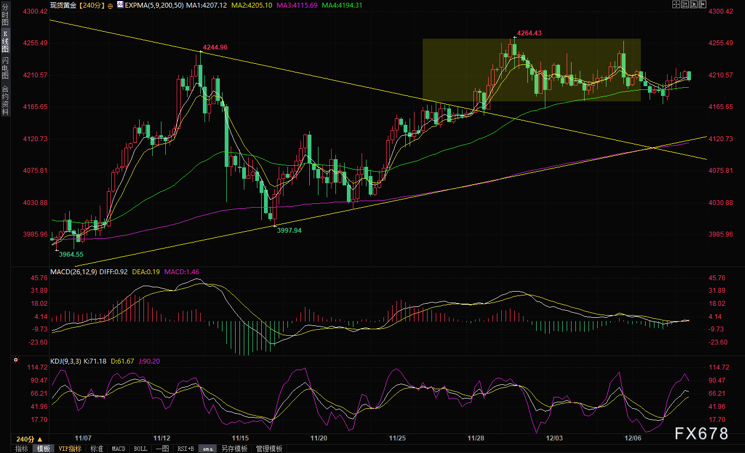Click the crosshair cursor icon at top right
This screenshot has width=745, height=453.
(x=676, y=4)
